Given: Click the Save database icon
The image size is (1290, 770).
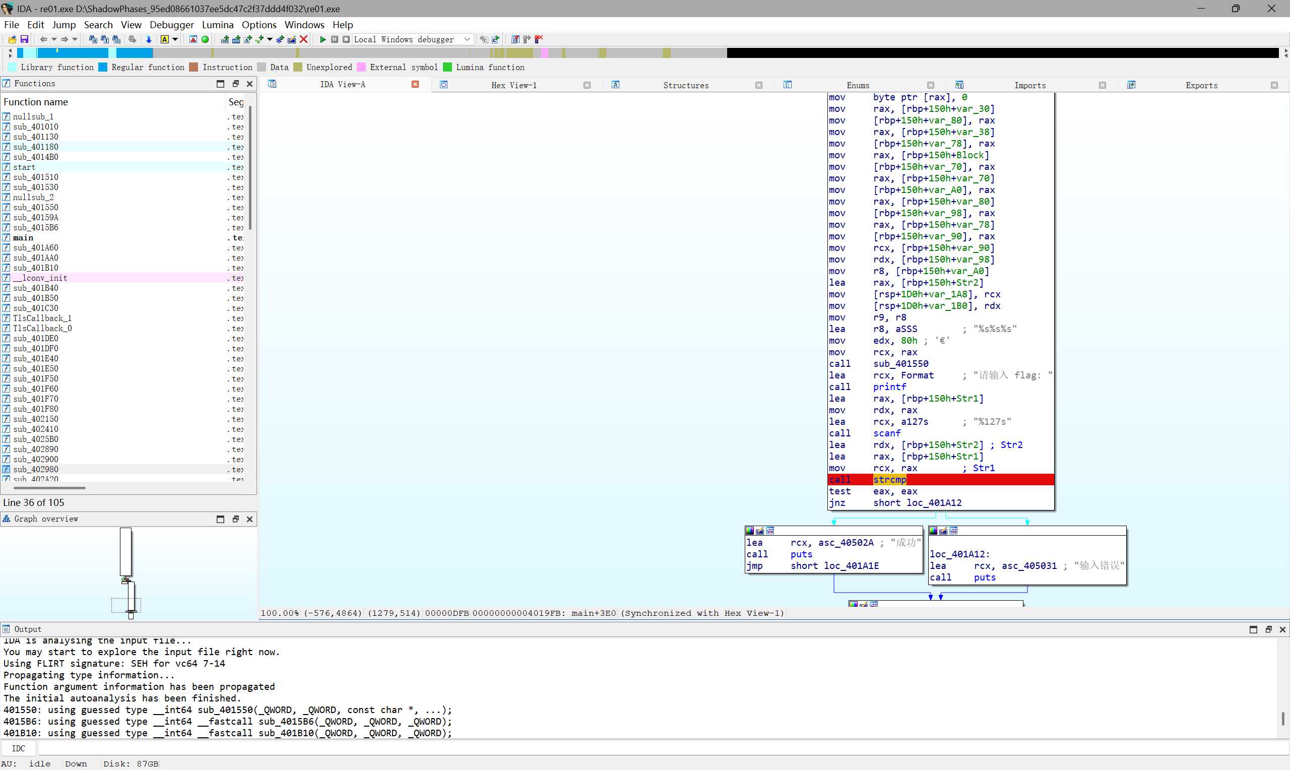Looking at the screenshot, I should tap(24, 39).
